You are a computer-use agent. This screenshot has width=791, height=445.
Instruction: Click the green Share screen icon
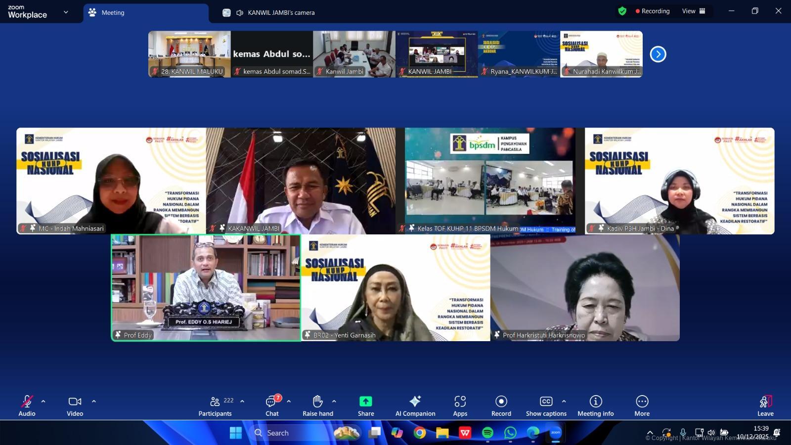pyautogui.click(x=366, y=401)
